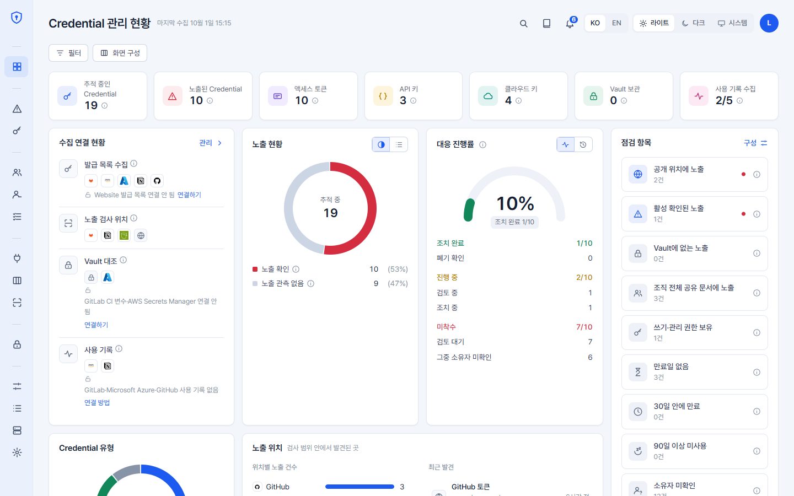
Task: Click the Azure icon under Vault 대조
Action: click(108, 277)
